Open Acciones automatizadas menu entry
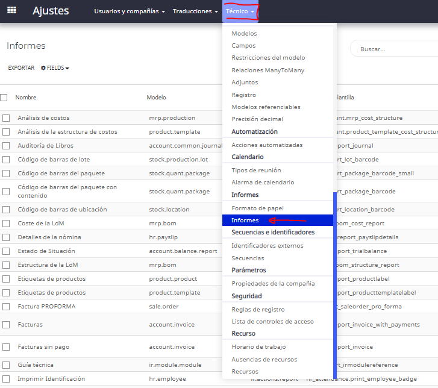The width and height of the screenshot is (438, 388). pos(267,145)
